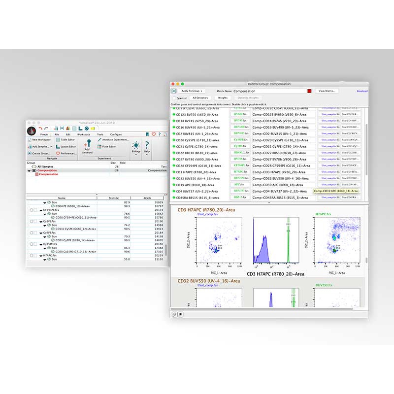The image size is (394, 394).
Task: Open the Add Samples dropdown arrow
Action: [x=52, y=147]
